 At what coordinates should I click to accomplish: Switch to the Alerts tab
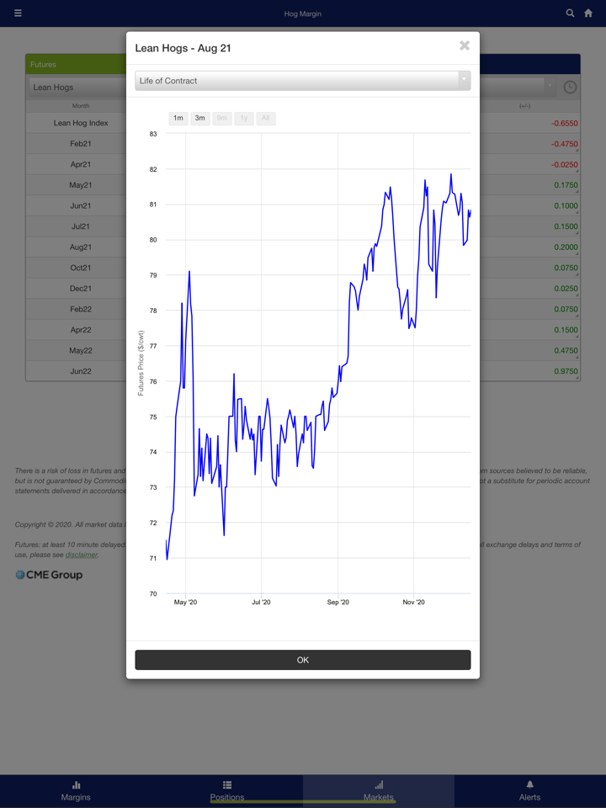[529, 796]
